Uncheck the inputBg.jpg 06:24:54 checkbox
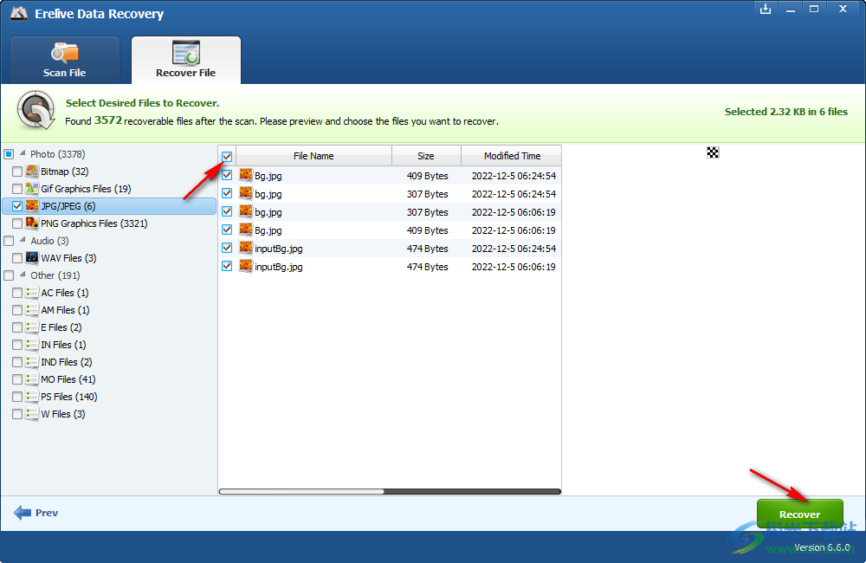The width and height of the screenshot is (866, 563). [x=227, y=248]
